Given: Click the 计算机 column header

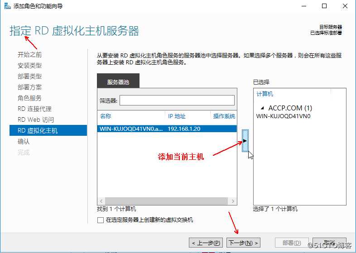Looking at the screenshot, I should click(x=265, y=94).
